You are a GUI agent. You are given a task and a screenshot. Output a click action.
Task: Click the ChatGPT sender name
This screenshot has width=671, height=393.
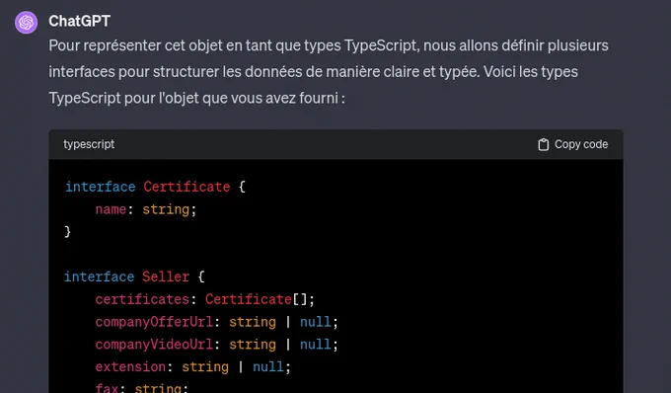(80, 21)
